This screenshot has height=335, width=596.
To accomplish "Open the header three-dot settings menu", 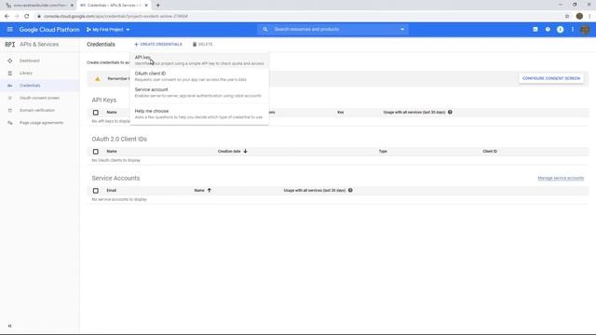I will coord(573,29).
